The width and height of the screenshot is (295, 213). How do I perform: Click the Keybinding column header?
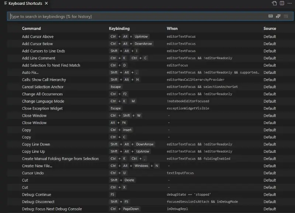[x=119, y=28]
